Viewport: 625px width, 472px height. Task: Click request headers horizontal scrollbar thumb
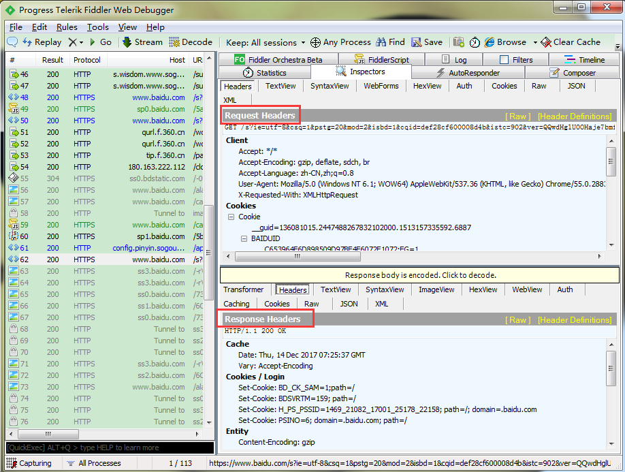pyautogui.click(x=298, y=256)
